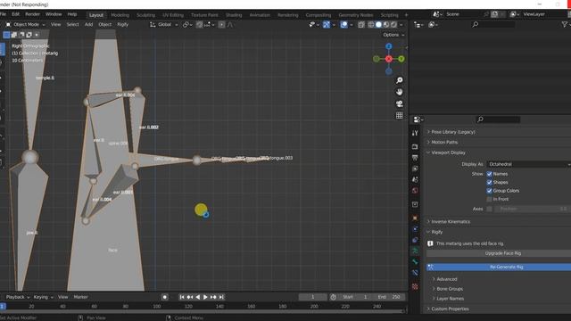The height and width of the screenshot is (321, 571).
Task: Click the pan hand icon in the viewport
Action: [400, 92]
